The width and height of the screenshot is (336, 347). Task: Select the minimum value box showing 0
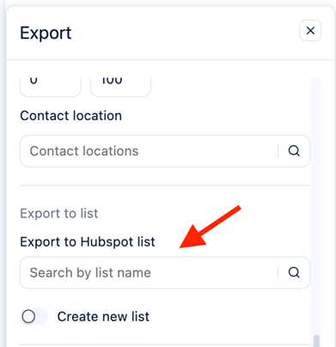coord(51,87)
